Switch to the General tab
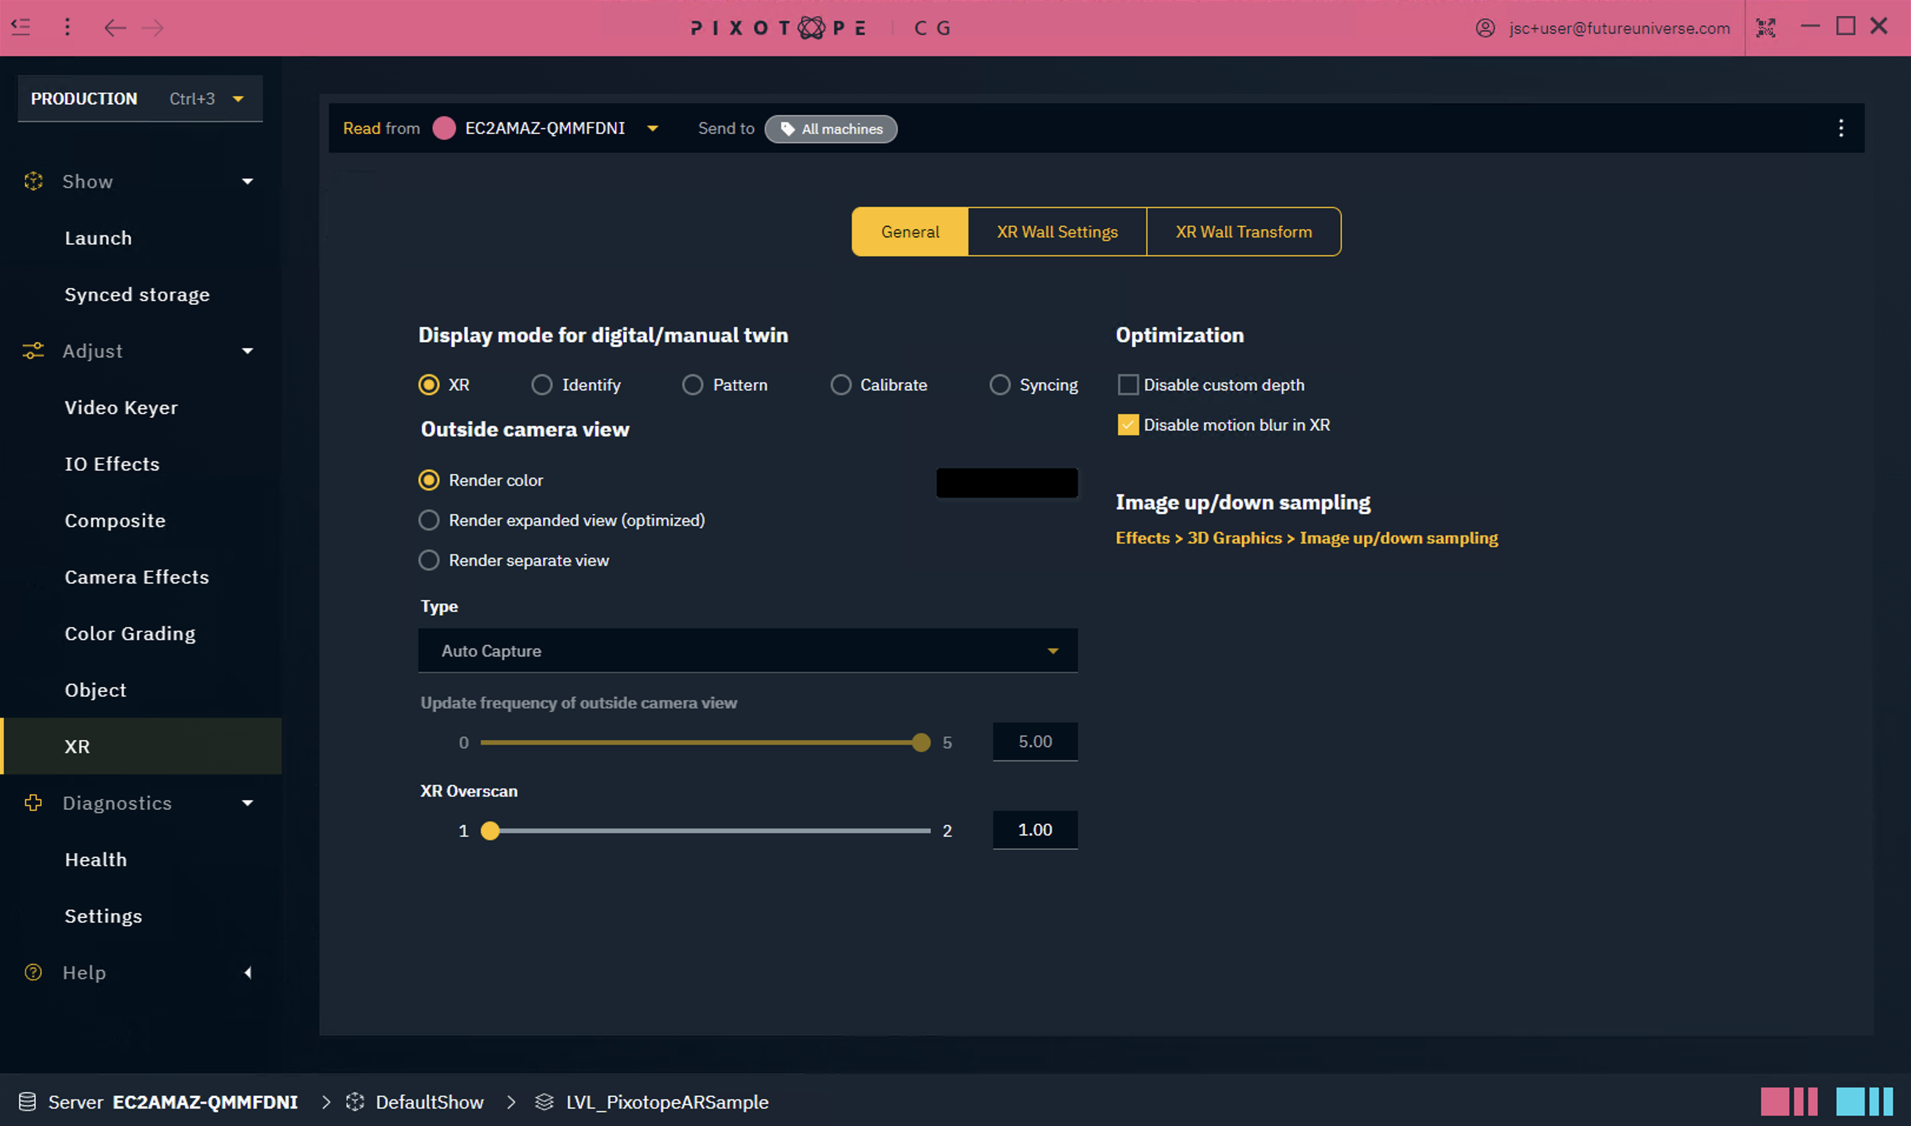1911x1126 pixels. coord(910,231)
